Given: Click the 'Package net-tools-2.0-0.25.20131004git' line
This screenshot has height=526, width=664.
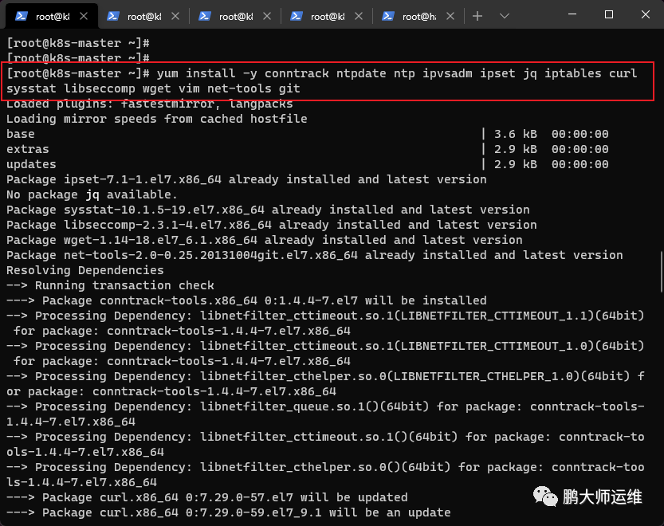Looking at the screenshot, I should pyautogui.click(x=315, y=255).
